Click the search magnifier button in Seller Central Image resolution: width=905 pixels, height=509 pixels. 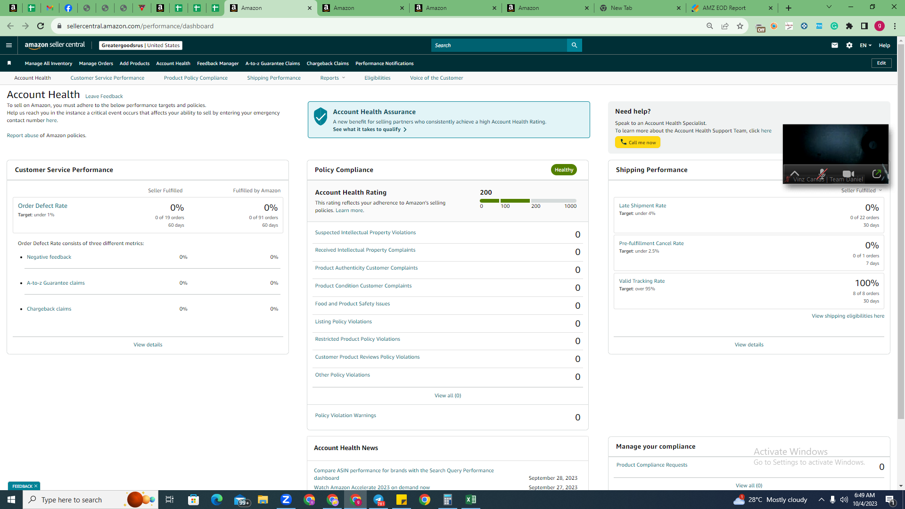click(574, 45)
